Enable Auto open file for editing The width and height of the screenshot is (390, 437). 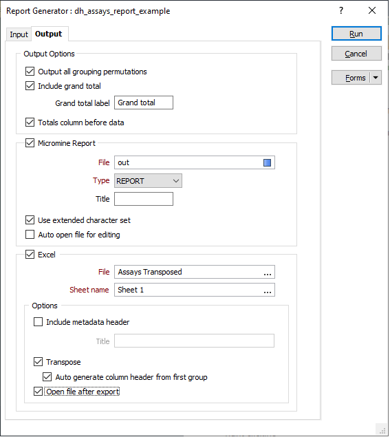(30, 235)
